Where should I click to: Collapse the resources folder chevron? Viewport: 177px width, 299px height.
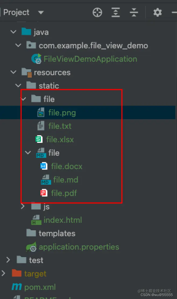(x=13, y=72)
